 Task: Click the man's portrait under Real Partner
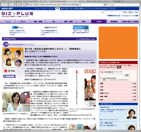132,114
